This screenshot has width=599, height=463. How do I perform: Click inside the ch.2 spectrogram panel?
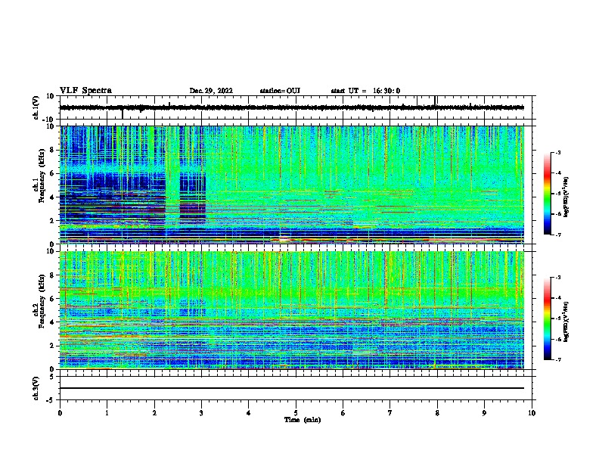[x=291, y=310]
